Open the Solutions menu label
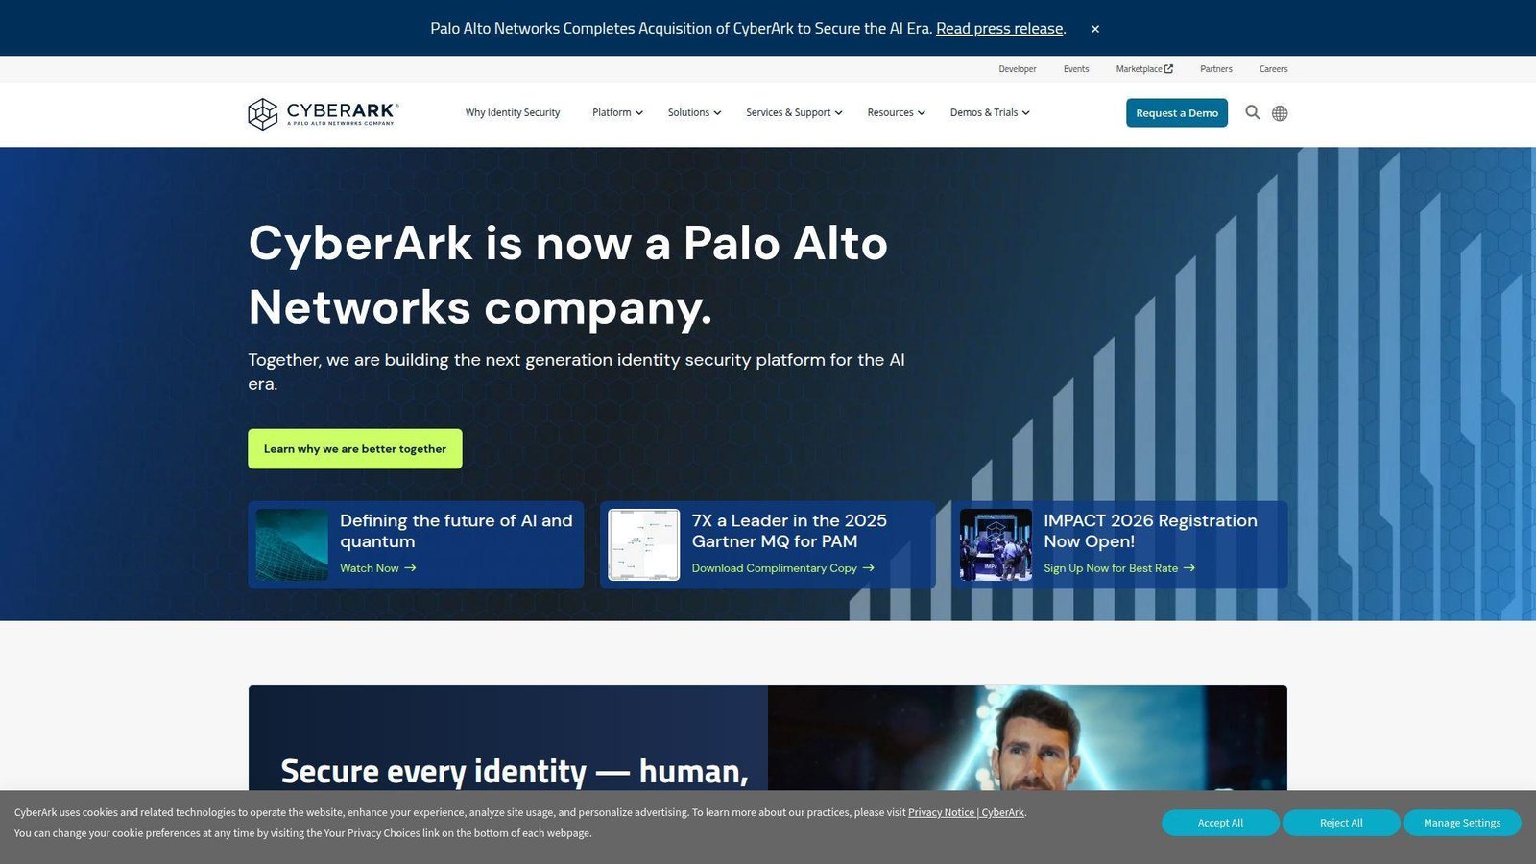This screenshot has height=864, width=1536. click(688, 112)
